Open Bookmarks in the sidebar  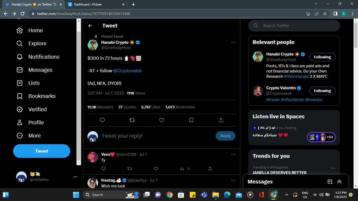(x=36, y=96)
